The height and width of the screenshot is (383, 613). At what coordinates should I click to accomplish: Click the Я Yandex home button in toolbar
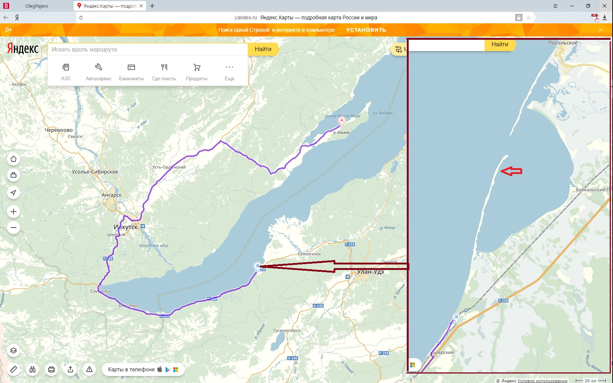17,18
